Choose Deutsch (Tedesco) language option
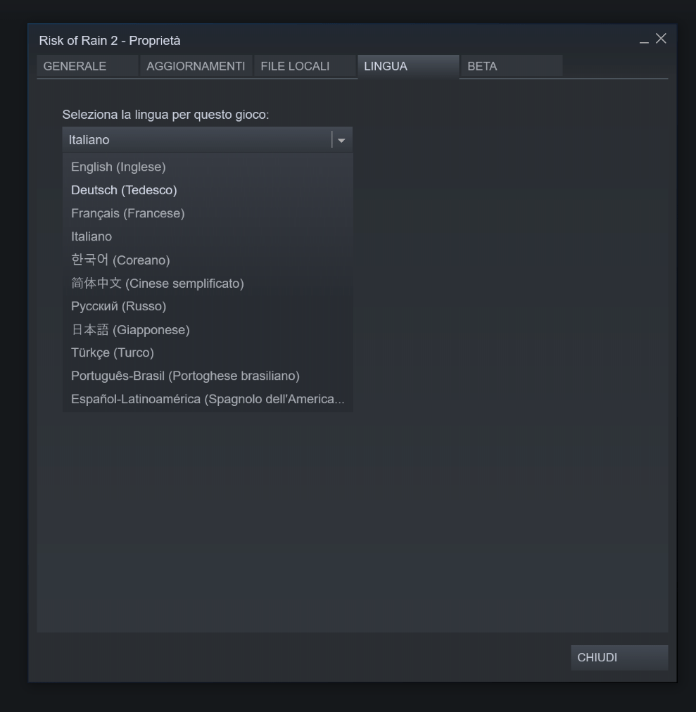The image size is (696, 712). pyautogui.click(x=208, y=190)
